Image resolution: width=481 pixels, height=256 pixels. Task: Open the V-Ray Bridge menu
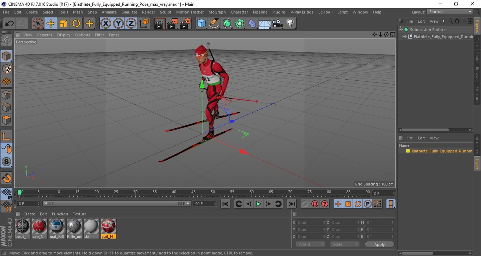point(302,12)
